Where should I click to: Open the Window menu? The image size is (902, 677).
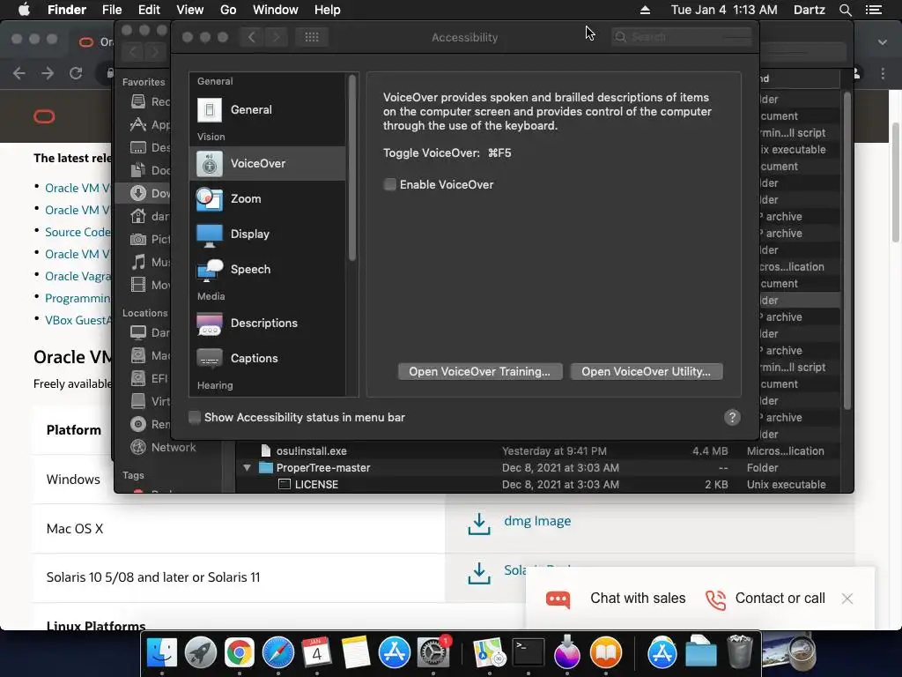[276, 10]
